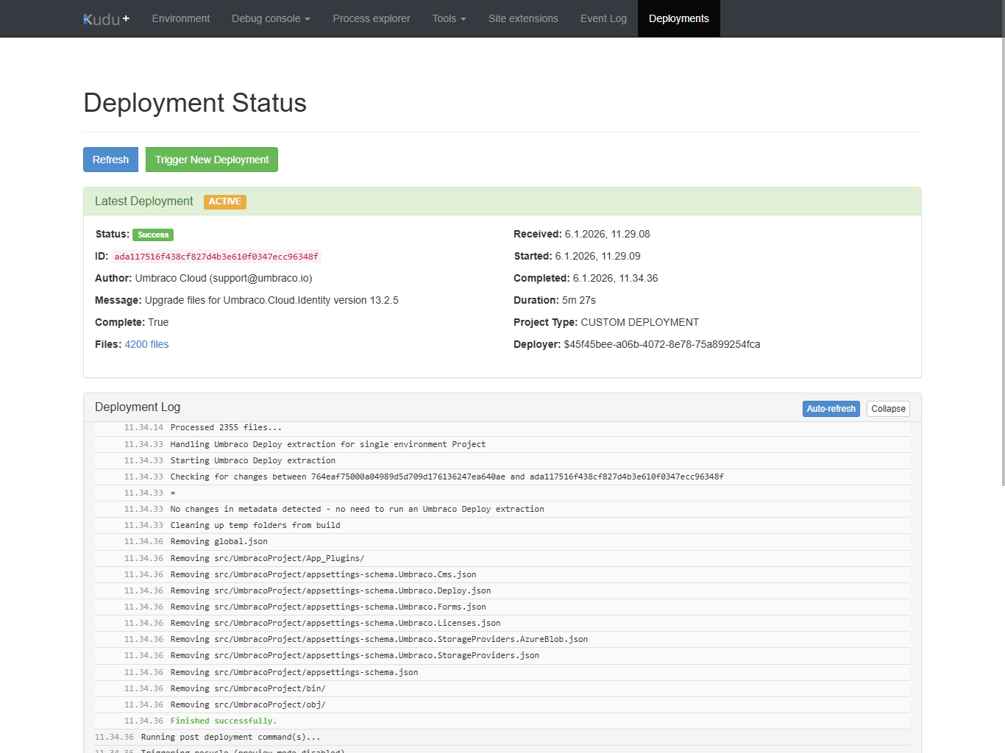Open the Environment page

(x=181, y=18)
